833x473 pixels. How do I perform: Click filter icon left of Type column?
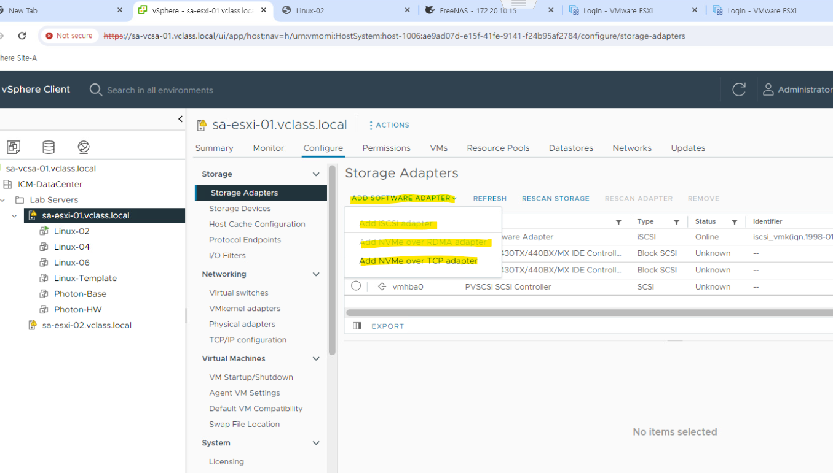pos(618,222)
